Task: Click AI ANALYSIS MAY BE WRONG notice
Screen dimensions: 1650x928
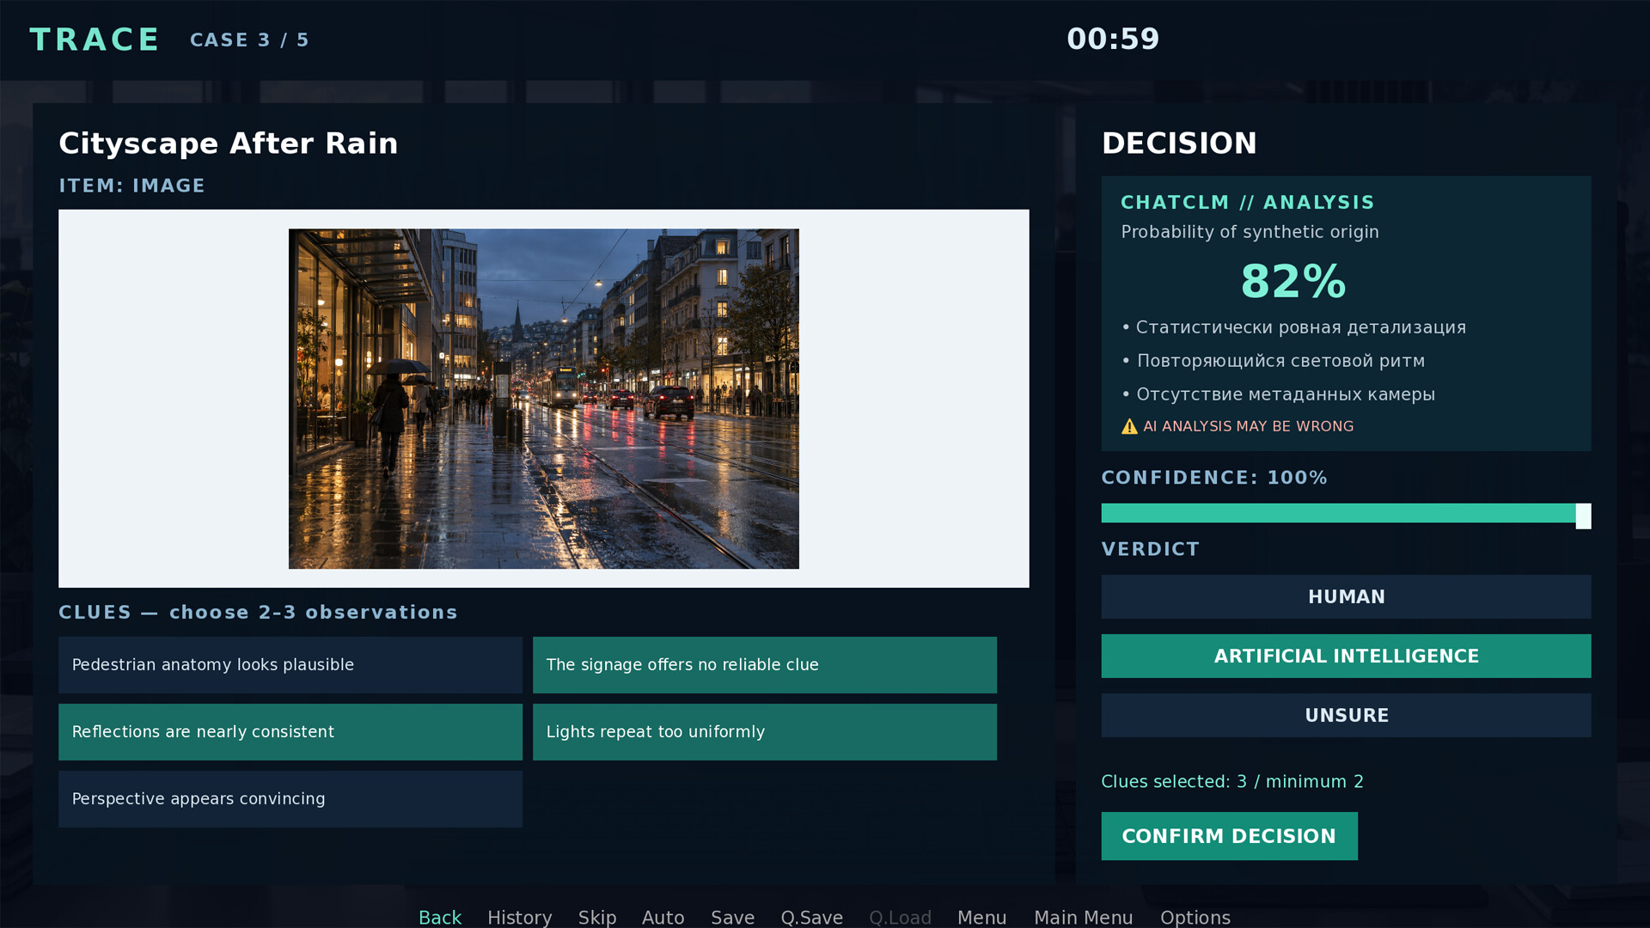Action: (1248, 426)
